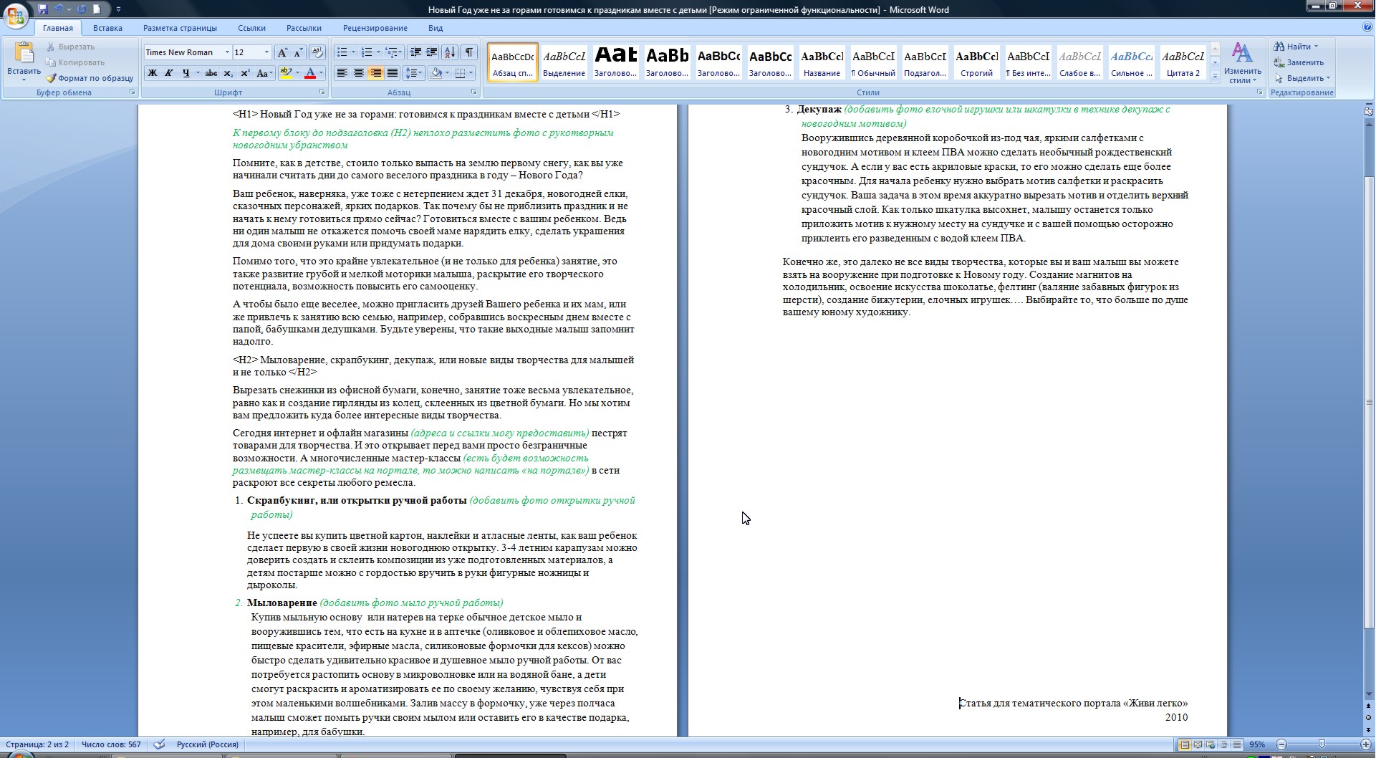This screenshot has height=758, width=1376.
Task: Open the Вставка ribbon tab
Action: click(x=107, y=28)
